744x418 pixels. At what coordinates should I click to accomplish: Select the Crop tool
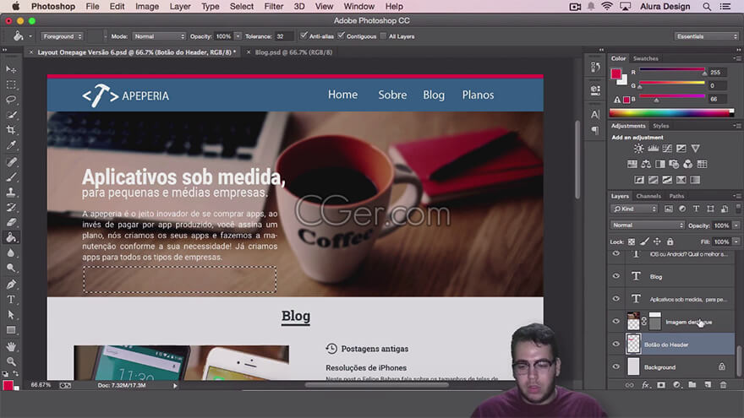[x=11, y=130]
